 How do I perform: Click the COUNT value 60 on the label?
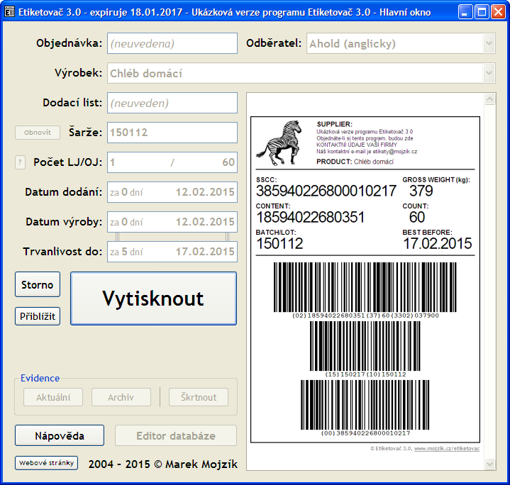417,217
